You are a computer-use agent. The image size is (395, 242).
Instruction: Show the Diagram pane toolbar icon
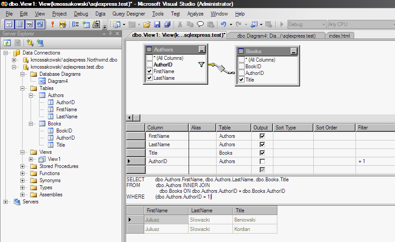pos(9,24)
